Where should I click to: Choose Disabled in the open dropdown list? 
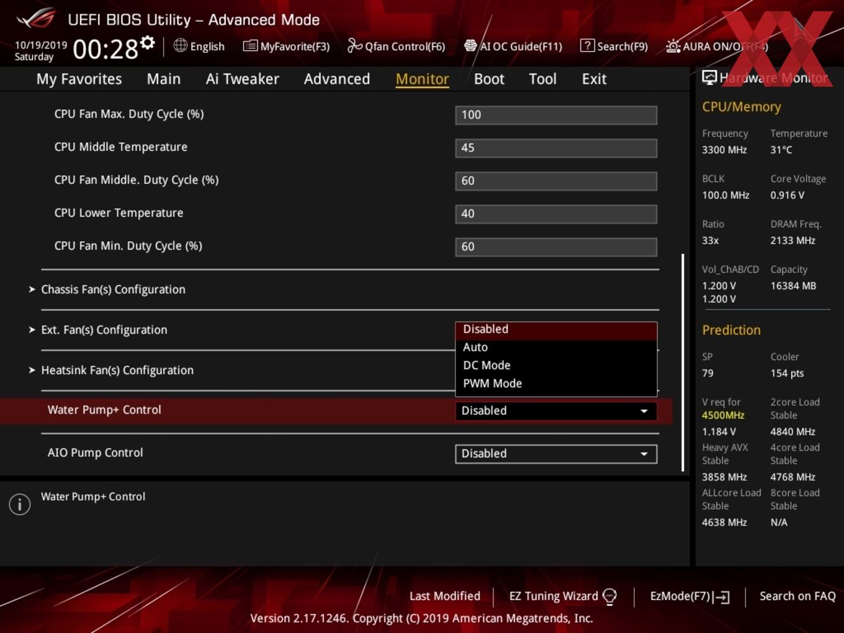[556, 330]
